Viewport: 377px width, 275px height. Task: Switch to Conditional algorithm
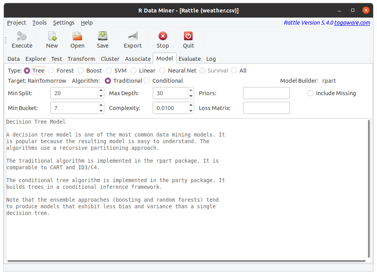tap(147, 81)
